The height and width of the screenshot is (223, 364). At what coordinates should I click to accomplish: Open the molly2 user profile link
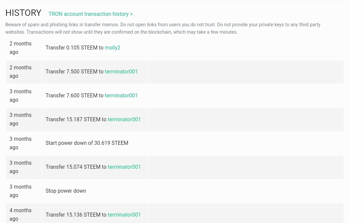(x=112, y=48)
